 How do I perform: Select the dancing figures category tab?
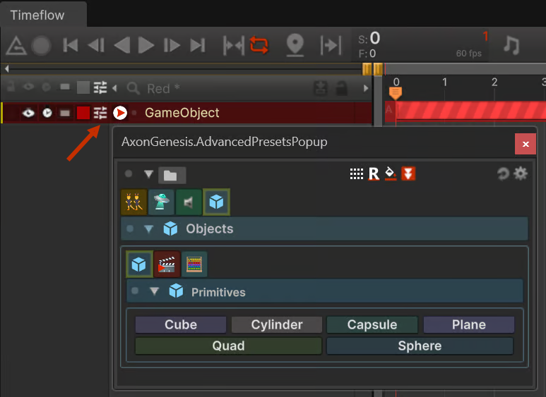pyautogui.click(x=134, y=202)
